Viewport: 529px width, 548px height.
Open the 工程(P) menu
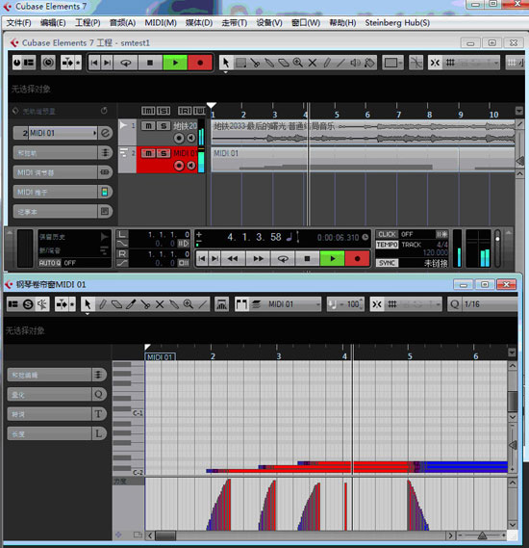88,23
